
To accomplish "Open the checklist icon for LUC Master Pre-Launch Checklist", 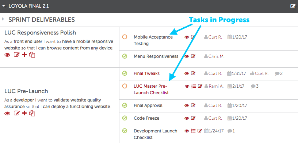I will tap(194, 86).
